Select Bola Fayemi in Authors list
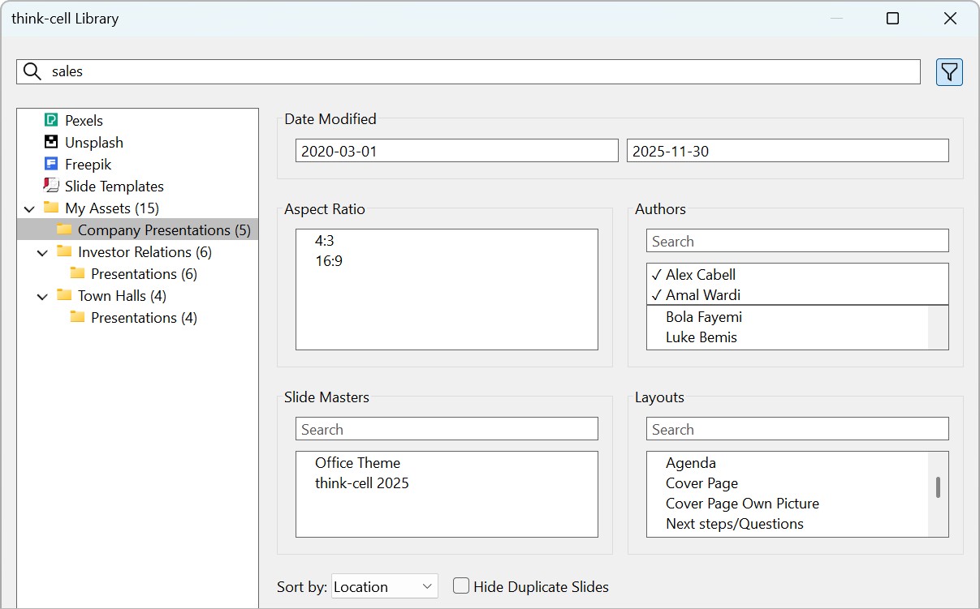 click(704, 317)
